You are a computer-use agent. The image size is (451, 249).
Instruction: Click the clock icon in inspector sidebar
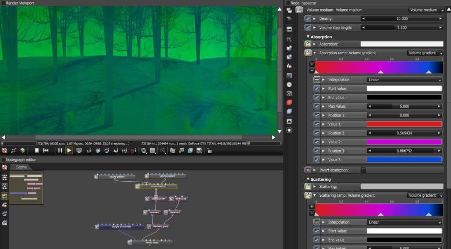pyautogui.click(x=289, y=85)
